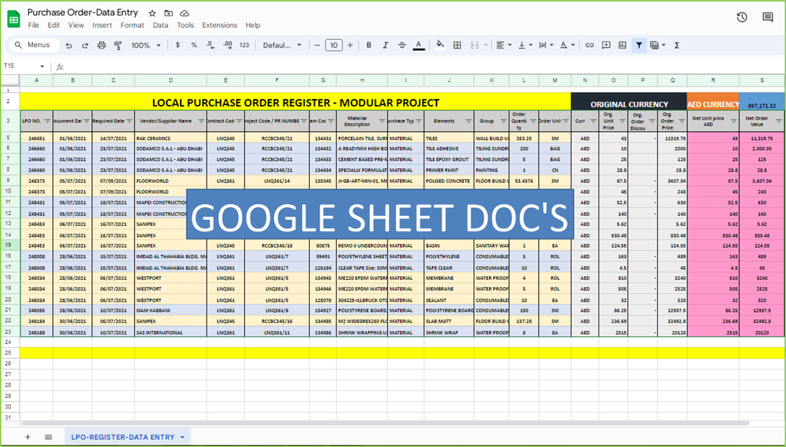Click the Functions sigma icon
The width and height of the screenshot is (786, 447).
click(x=677, y=45)
